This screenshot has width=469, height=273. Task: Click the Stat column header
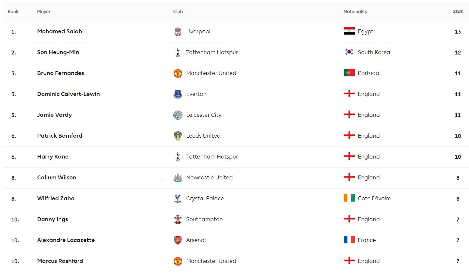pyautogui.click(x=458, y=11)
